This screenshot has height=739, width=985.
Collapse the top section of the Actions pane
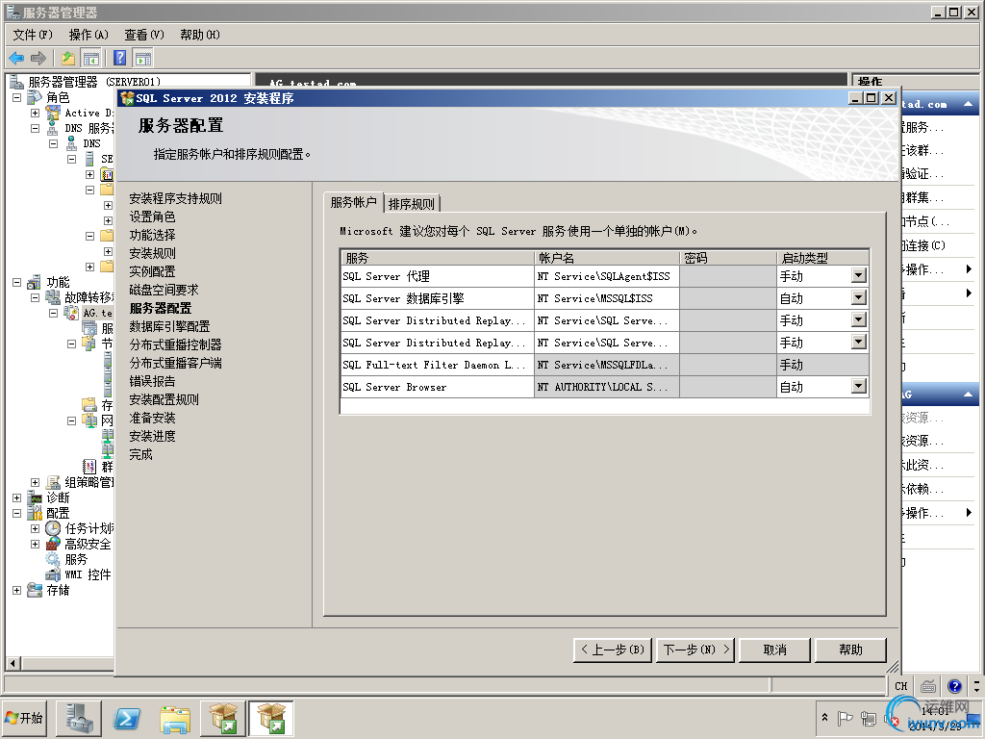point(968,104)
